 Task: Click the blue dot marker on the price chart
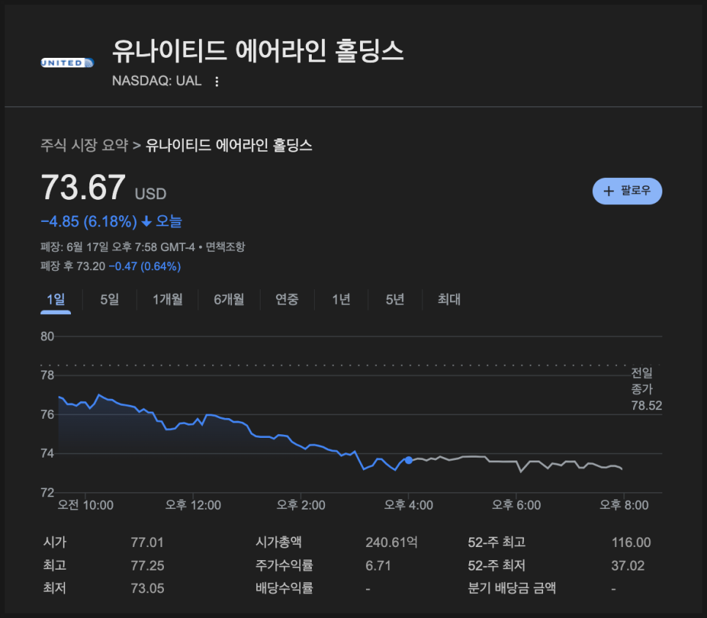[408, 460]
